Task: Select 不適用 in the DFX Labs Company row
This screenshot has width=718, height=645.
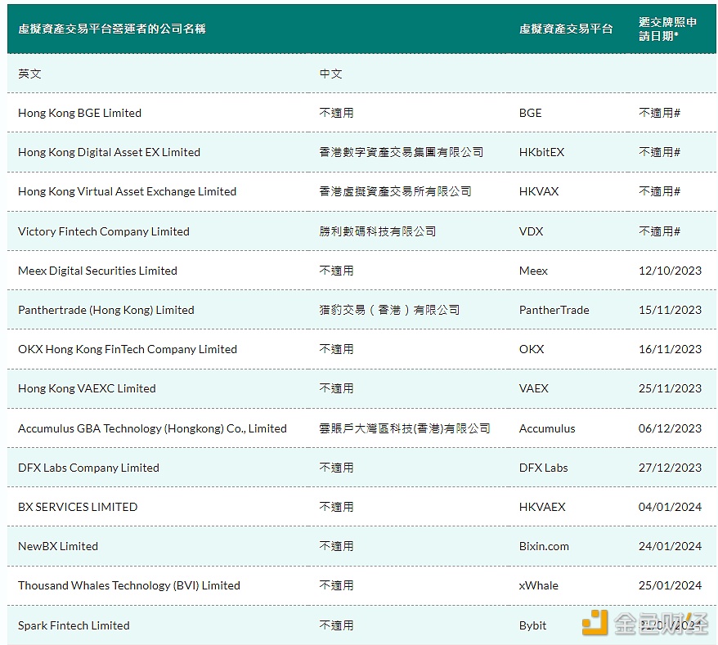Action: (x=337, y=468)
